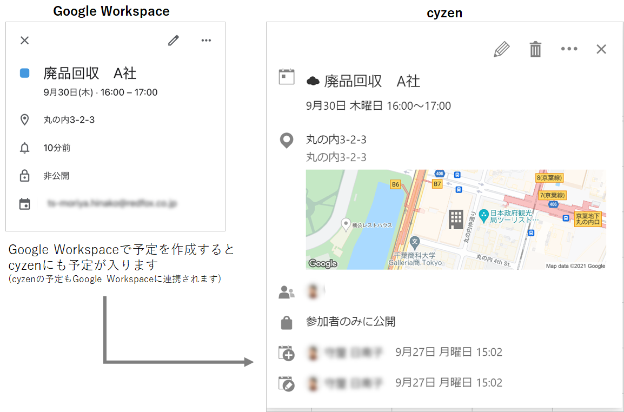Select the edited-row 9月27日 月曜日 15:02 timestamp

pyautogui.click(x=448, y=383)
